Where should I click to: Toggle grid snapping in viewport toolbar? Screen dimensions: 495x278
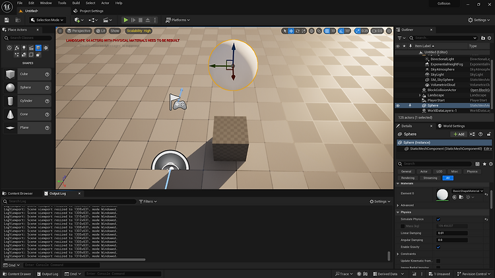(x=327, y=30)
